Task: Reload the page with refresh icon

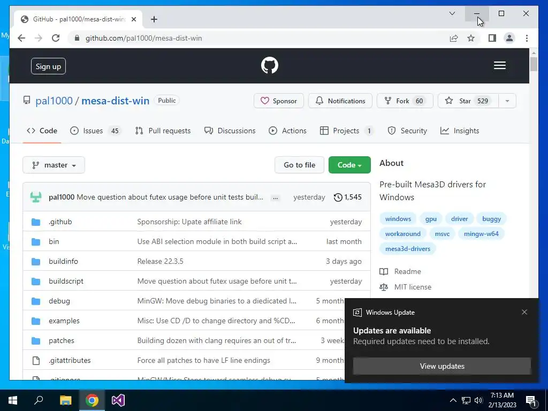Action: click(56, 38)
